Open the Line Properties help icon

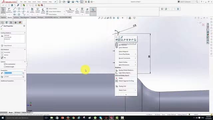tap(24, 26)
